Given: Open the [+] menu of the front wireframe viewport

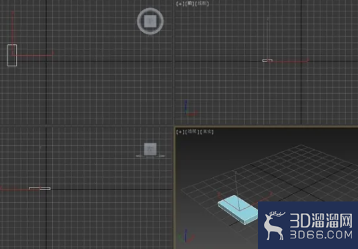Looking at the screenshot, I should pos(180,3).
